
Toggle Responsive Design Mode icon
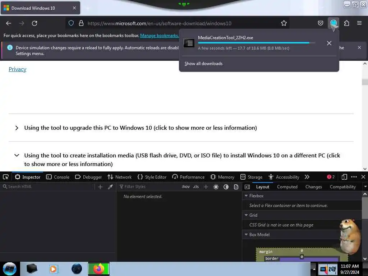(x=344, y=177)
